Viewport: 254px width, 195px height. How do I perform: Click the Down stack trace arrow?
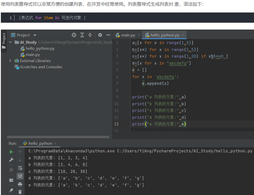[20, 160]
